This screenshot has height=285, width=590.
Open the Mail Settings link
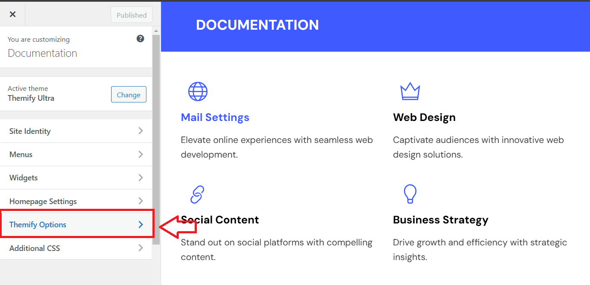215,117
